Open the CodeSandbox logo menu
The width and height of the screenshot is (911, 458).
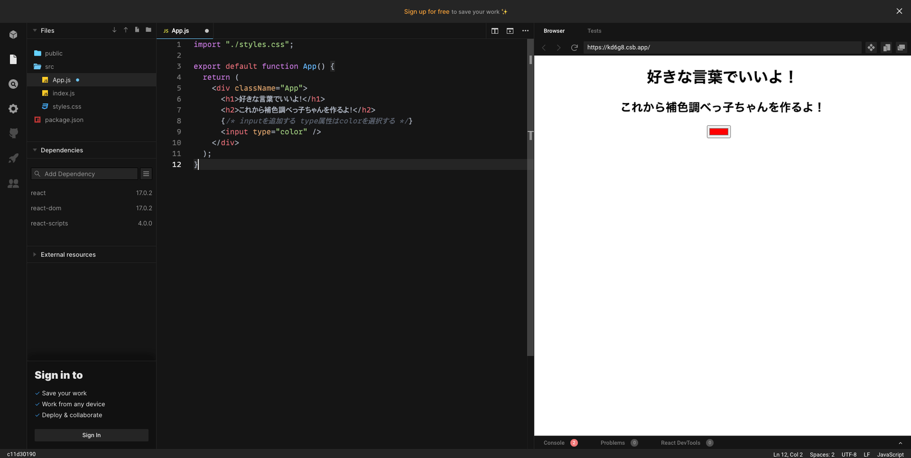click(13, 35)
